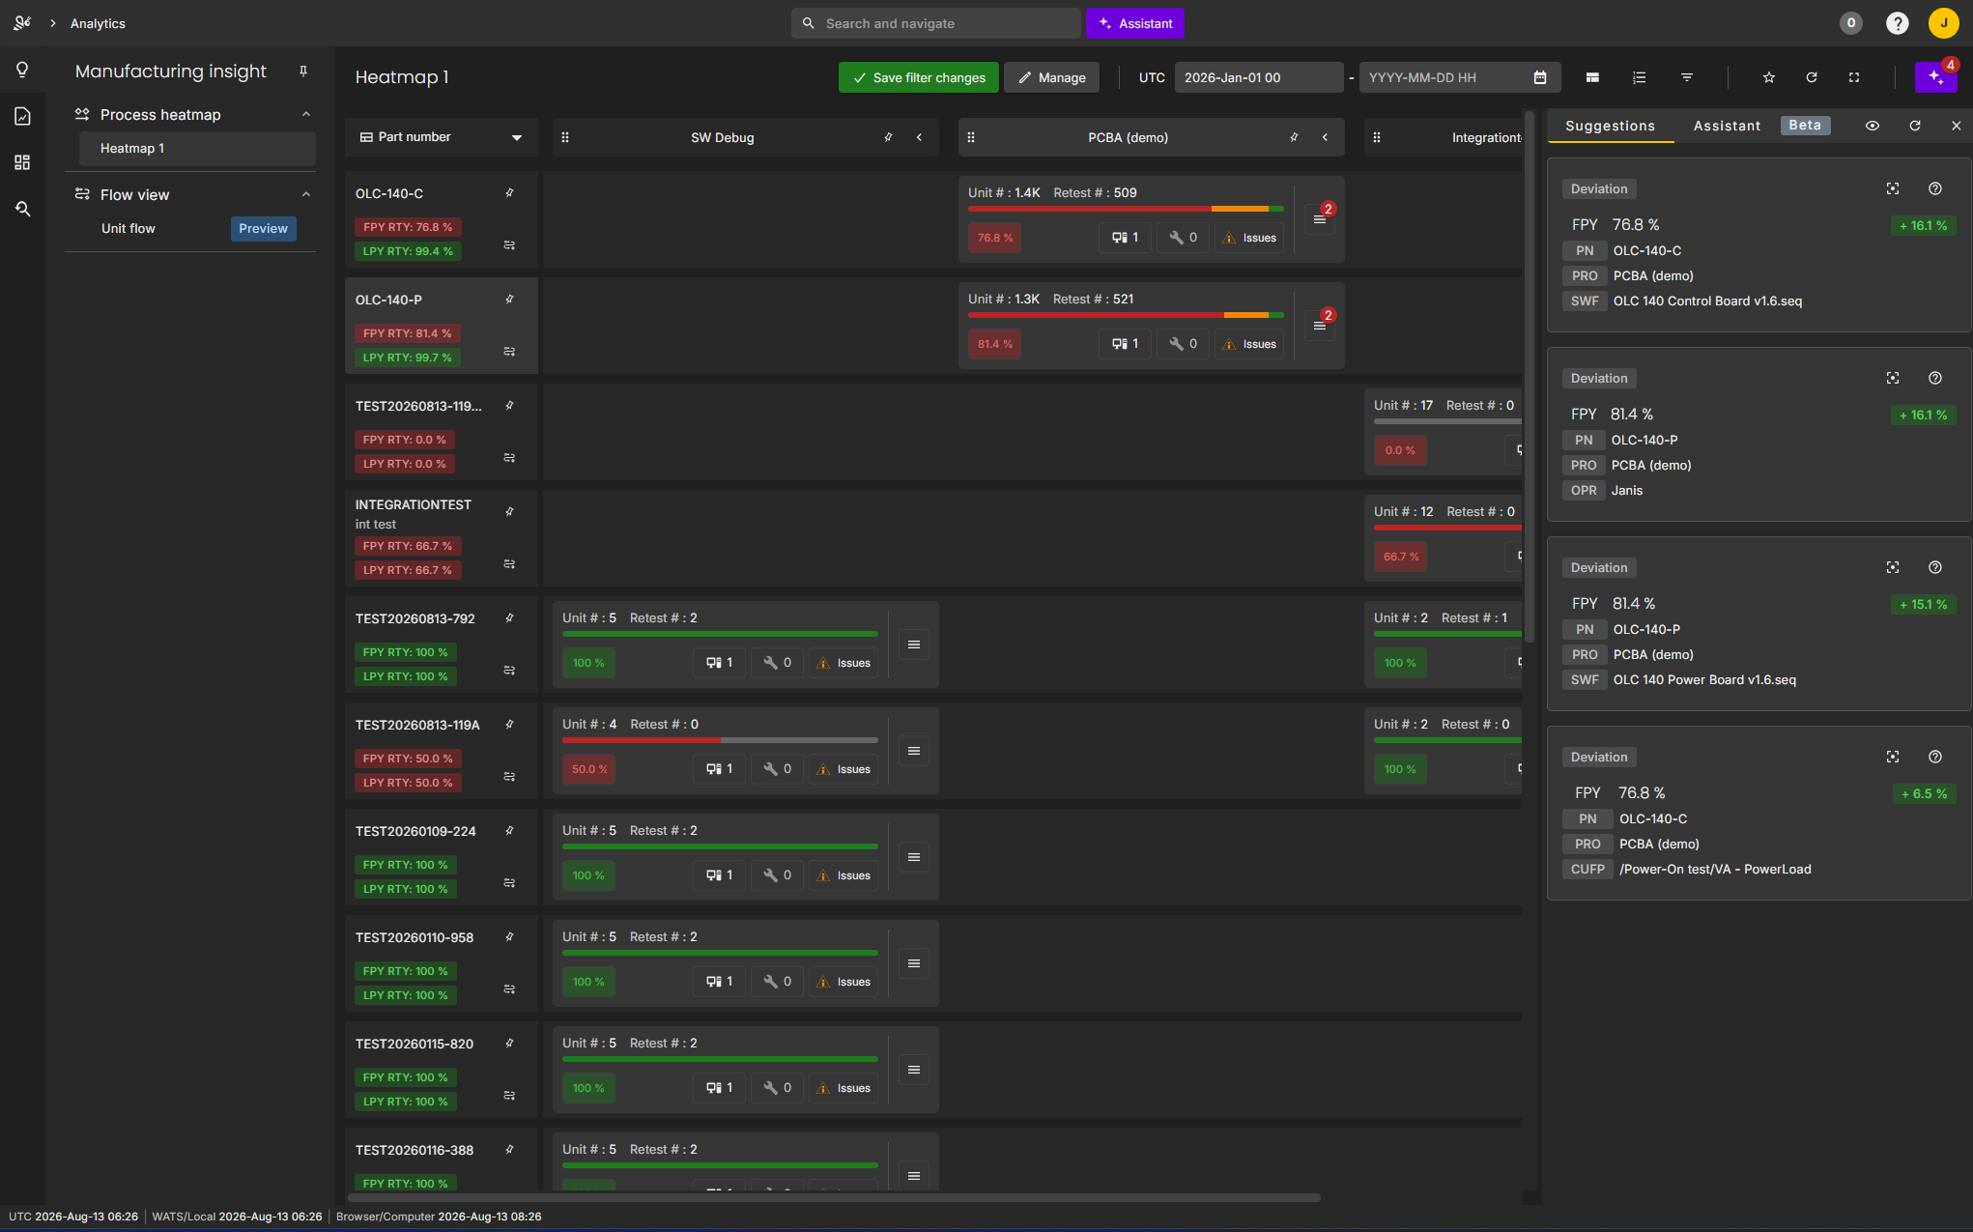Open the dashboard grid sidebar icon
The image size is (1973, 1232).
click(x=22, y=162)
